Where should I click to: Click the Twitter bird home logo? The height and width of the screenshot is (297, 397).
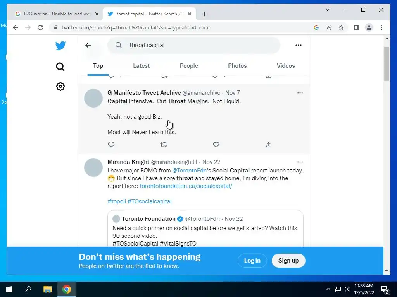pos(60,46)
